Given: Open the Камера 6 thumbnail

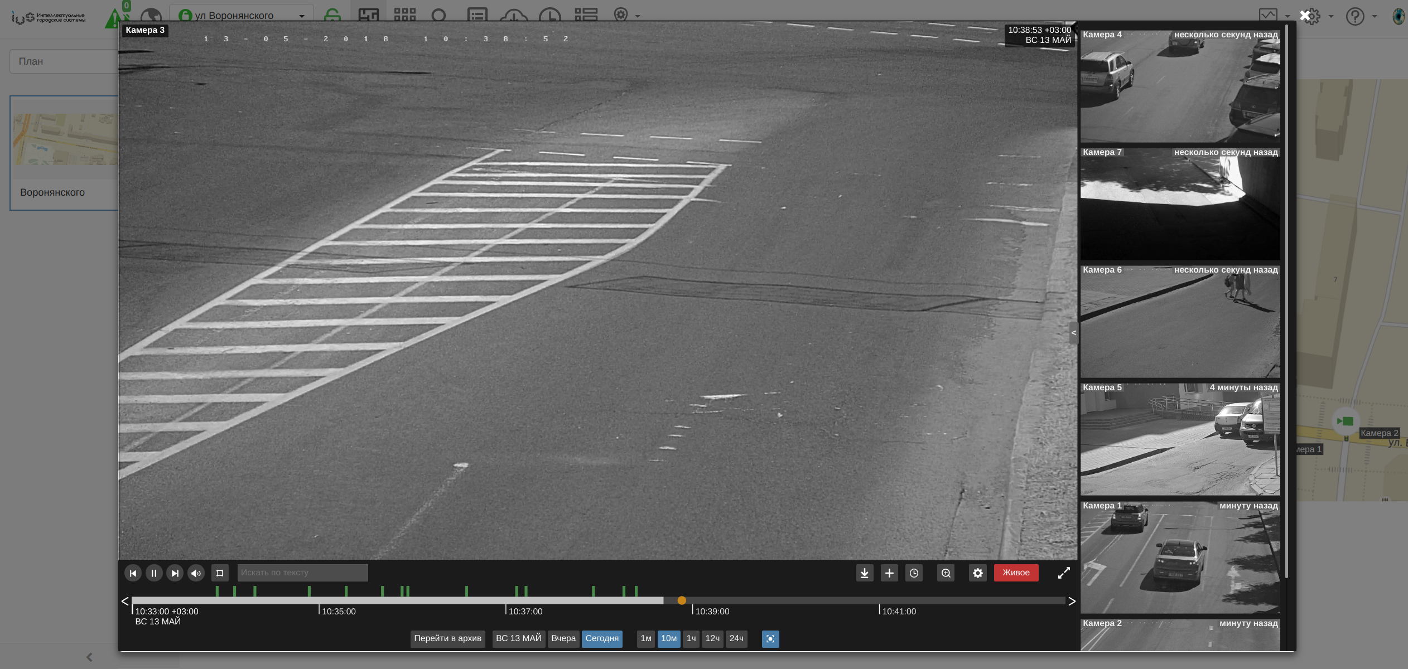Looking at the screenshot, I should coord(1180,321).
